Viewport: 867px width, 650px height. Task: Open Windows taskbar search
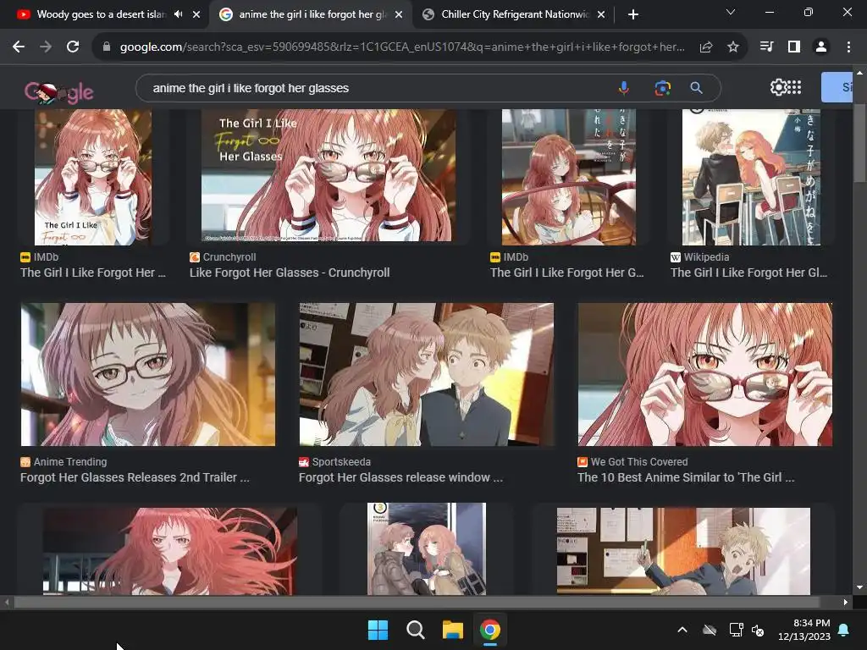coord(415,630)
